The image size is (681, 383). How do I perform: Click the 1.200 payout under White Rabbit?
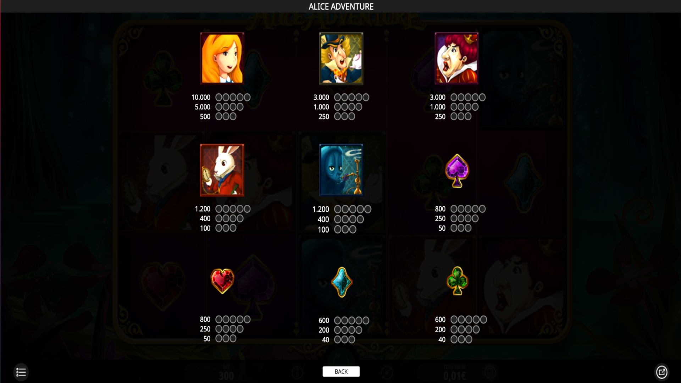point(203,209)
